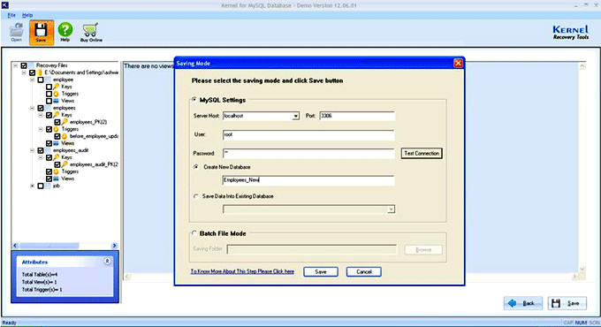The height and width of the screenshot is (327, 601).
Task: Check the job table checkbox
Action: point(41,186)
